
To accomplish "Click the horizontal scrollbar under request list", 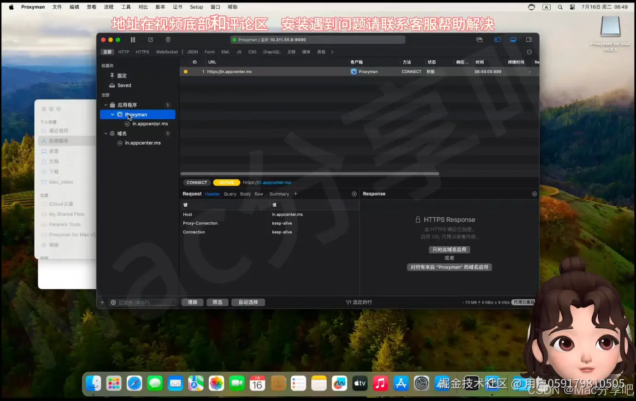I will [310, 174].
